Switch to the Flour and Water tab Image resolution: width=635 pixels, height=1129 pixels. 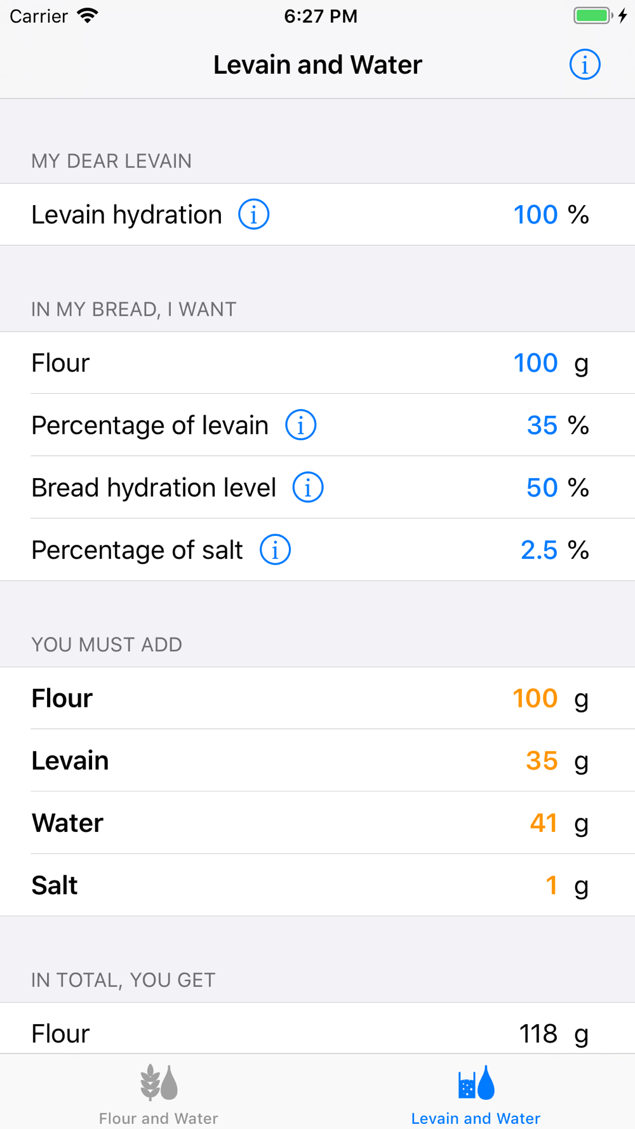click(x=159, y=1118)
